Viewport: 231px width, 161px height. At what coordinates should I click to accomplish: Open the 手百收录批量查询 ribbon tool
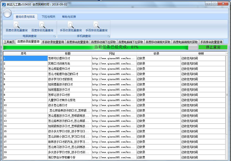tap(70, 27)
